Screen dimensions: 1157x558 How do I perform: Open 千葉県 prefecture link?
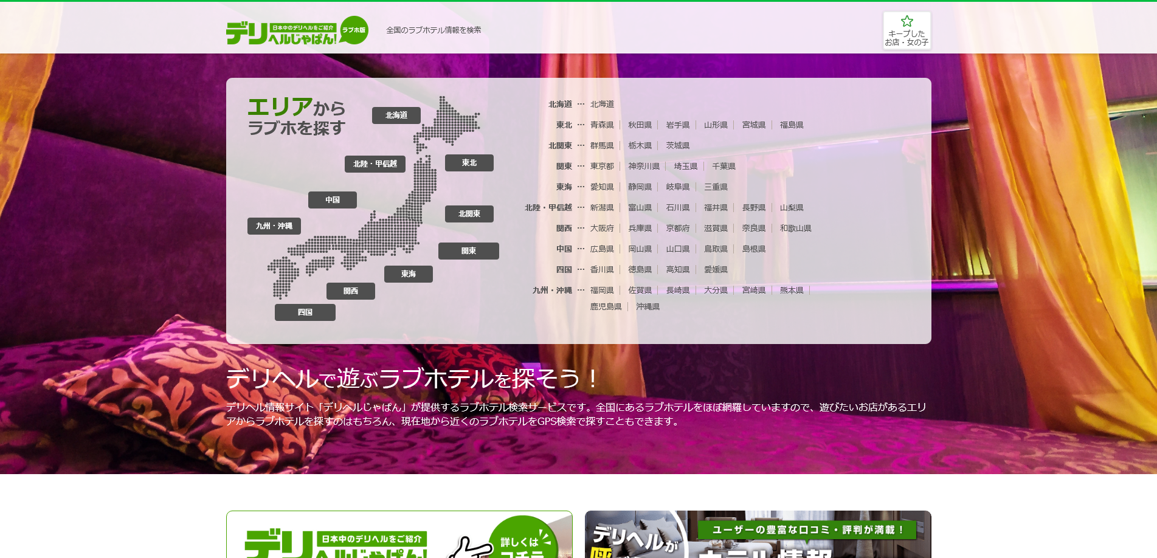click(x=724, y=167)
